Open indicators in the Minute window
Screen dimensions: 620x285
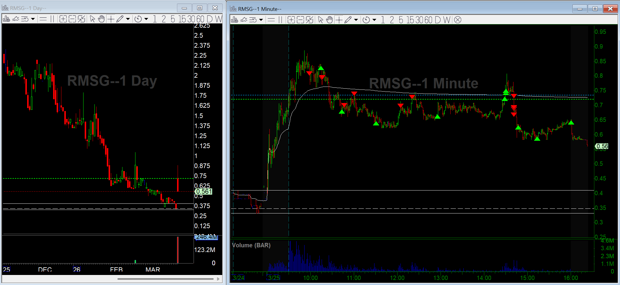(244, 20)
